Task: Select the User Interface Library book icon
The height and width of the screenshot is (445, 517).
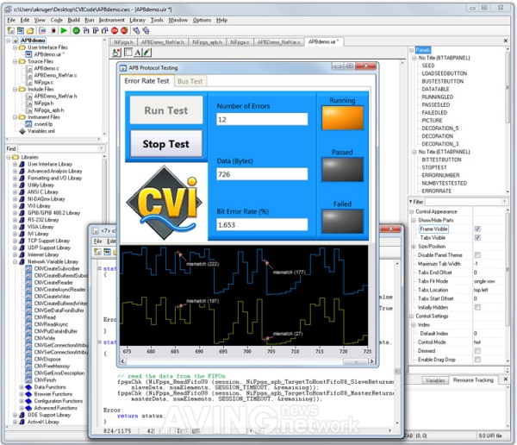Action: [22, 164]
